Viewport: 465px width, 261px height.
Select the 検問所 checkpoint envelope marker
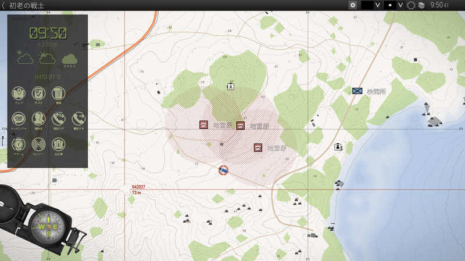pyautogui.click(x=357, y=91)
